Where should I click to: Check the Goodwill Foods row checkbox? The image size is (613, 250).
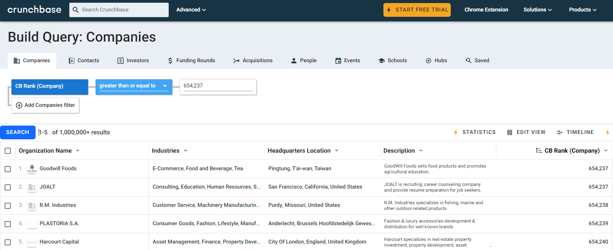(8, 169)
